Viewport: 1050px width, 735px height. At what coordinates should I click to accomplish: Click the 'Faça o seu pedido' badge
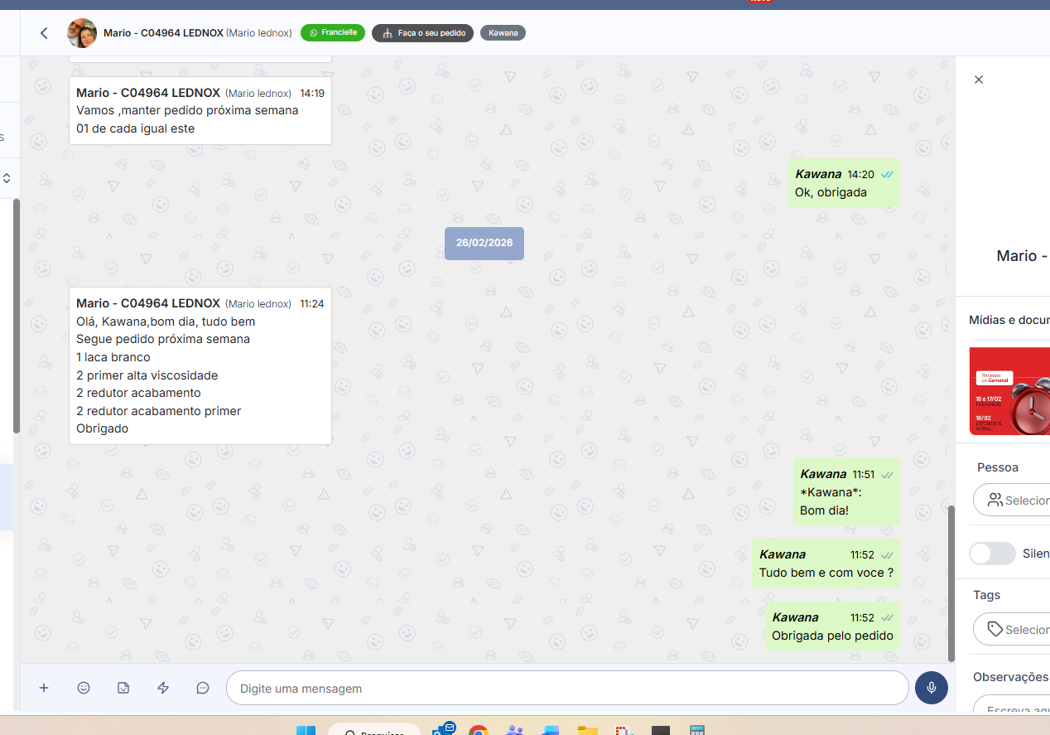(423, 33)
